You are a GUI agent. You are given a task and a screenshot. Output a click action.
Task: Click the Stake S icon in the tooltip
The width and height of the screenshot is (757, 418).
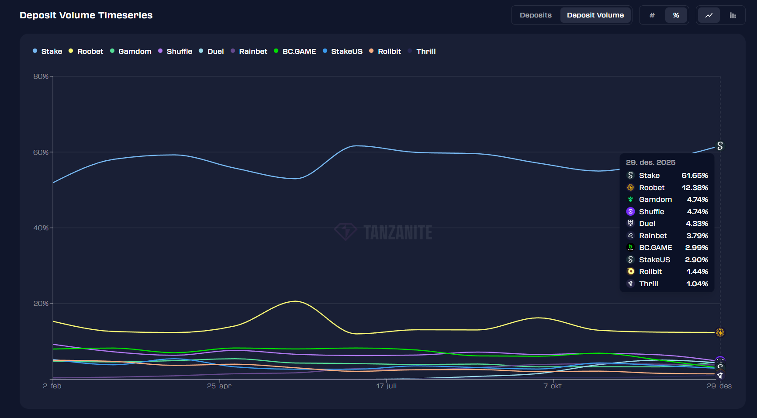[630, 175]
